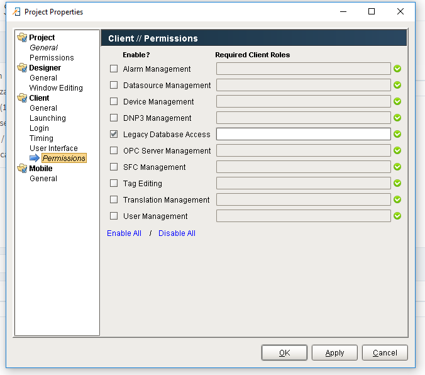Click the Mobile folder icon in tree
This screenshot has width=425, height=375.
pyautogui.click(x=22, y=168)
